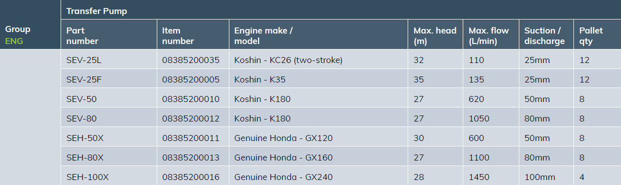Select the Genuine Honda - GX120 cell
Viewport: 621px width, 185px height.
(283, 138)
